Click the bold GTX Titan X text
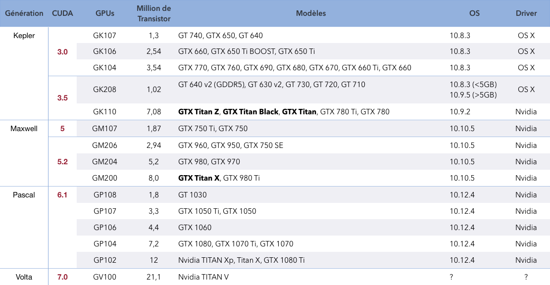 [x=199, y=178]
